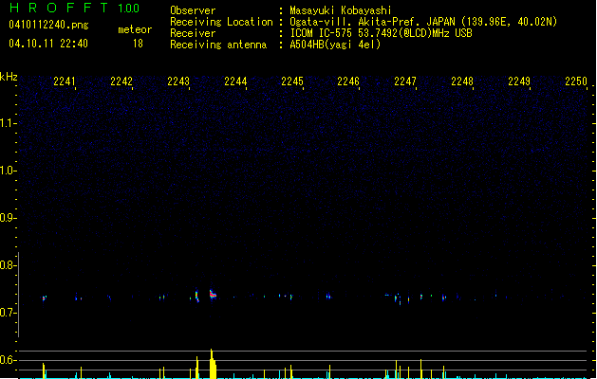Click the Observer label
Screen dimensions: 597x379
(x=193, y=10)
